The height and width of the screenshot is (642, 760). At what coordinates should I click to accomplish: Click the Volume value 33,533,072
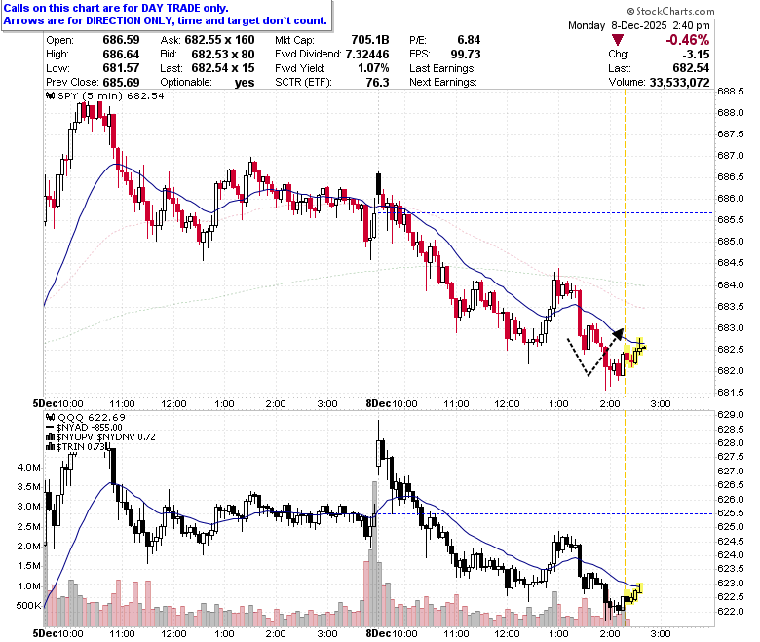(x=679, y=83)
